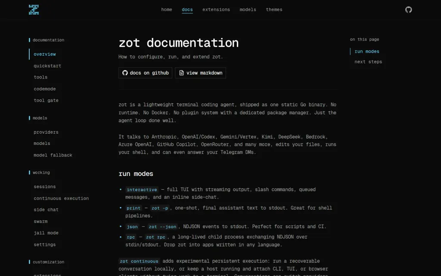Screen dimensions: 441x276
Task: Open themes nav item
Action: [x=274, y=9]
